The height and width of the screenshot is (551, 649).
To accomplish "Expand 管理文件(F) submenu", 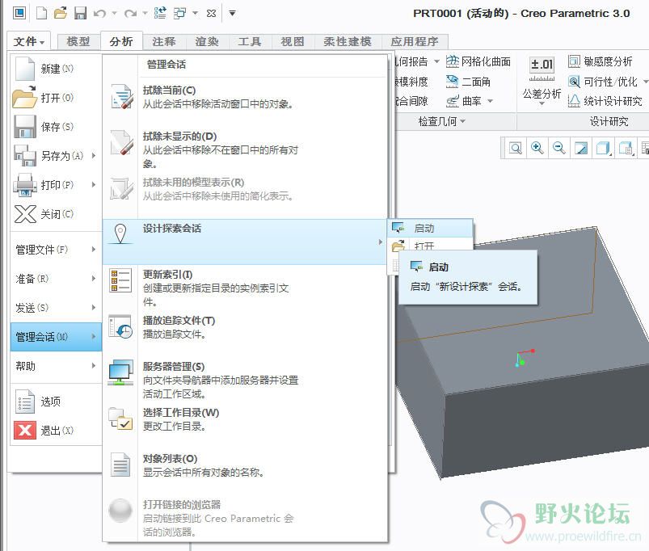I will click(x=56, y=250).
